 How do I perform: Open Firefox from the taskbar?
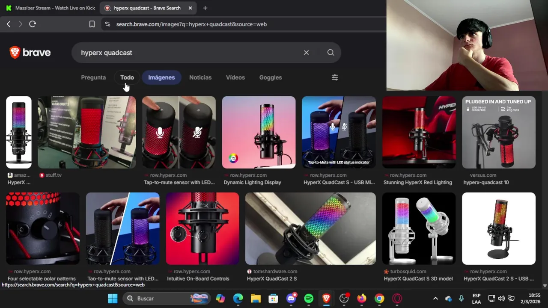[x=362, y=298]
